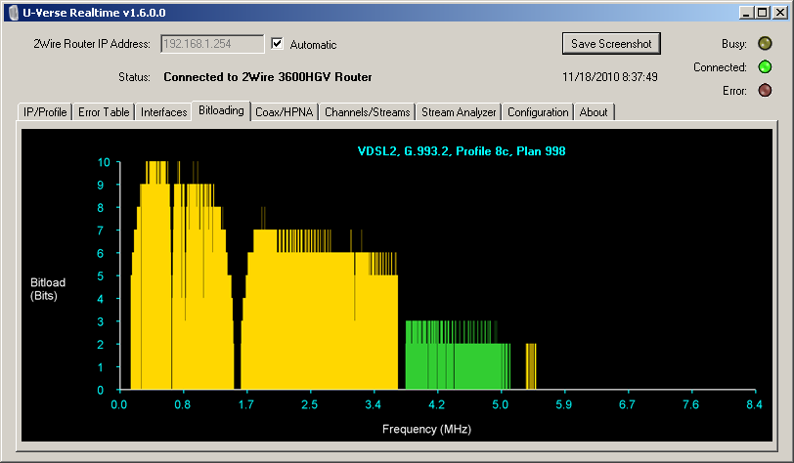
Task: Maximize the U-Verse Realtime window
Action: click(x=763, y=11)
